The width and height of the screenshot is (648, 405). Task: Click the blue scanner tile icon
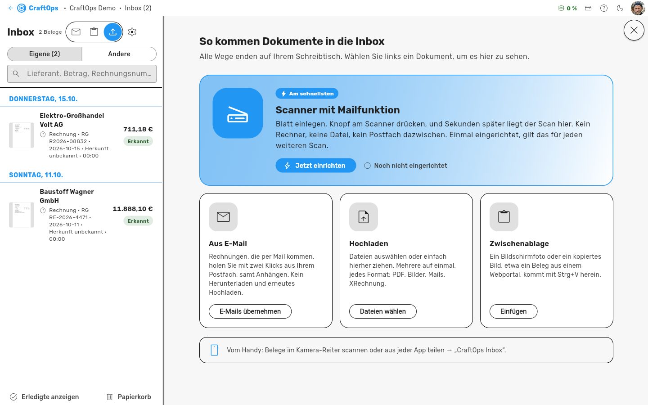click(238, 113)
